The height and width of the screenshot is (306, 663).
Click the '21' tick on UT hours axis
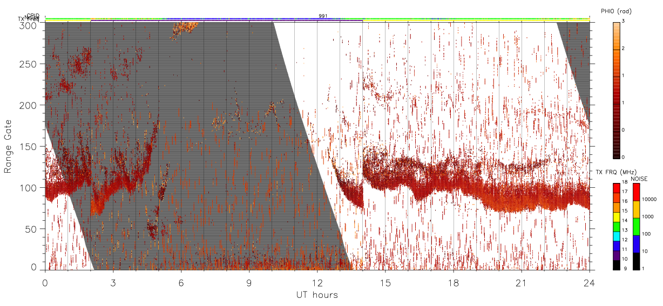pyautogui.click(x=522, y=282)
